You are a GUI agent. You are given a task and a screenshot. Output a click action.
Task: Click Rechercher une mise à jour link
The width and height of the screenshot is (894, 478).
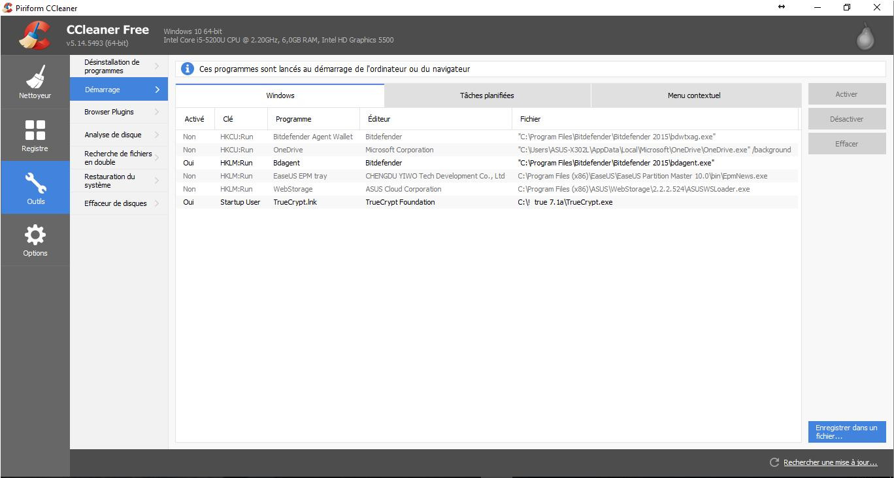830,462
